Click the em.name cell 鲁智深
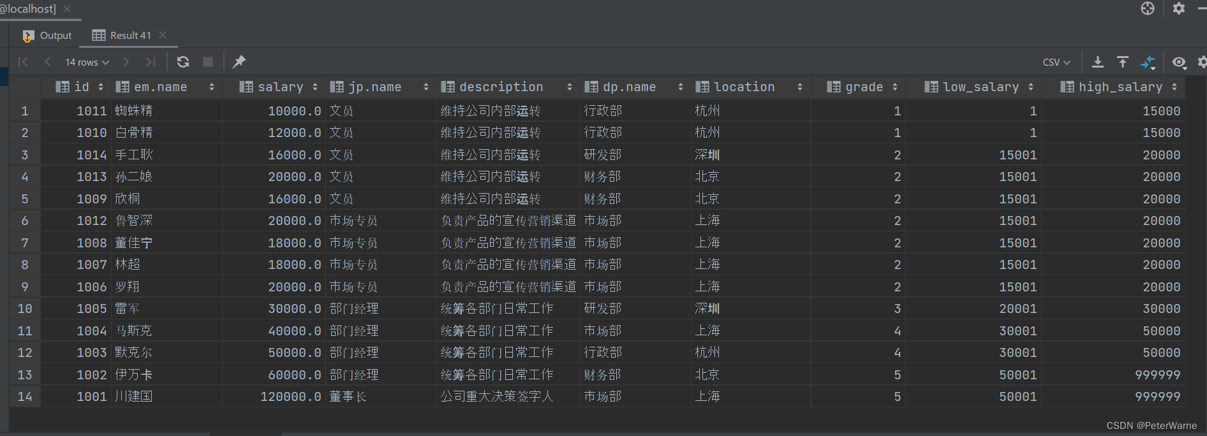 coord(167,221)
